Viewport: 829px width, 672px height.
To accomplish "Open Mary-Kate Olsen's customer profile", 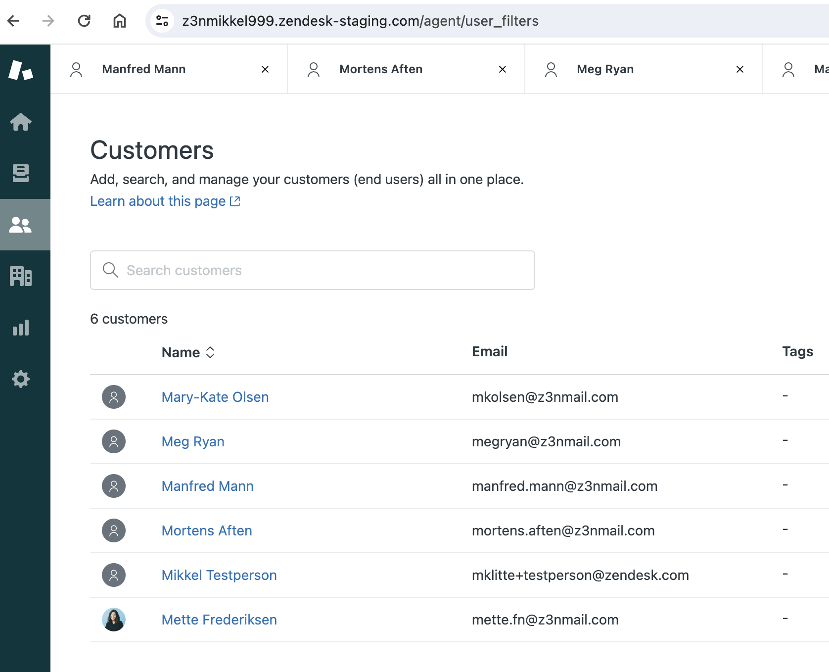I will coord(215,397).
